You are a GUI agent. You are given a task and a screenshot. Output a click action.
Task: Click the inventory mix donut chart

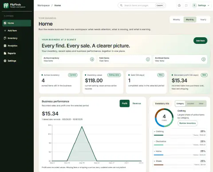164,117
